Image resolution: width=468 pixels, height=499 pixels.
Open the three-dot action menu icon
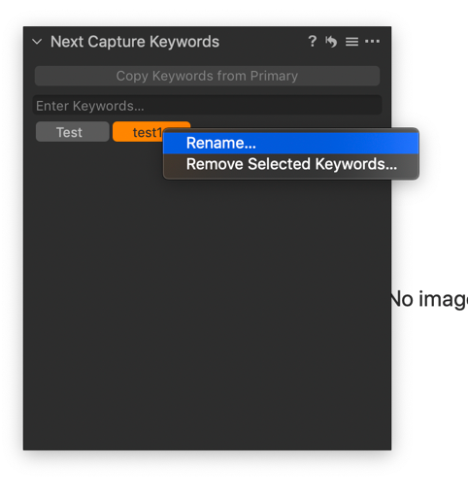372,42
